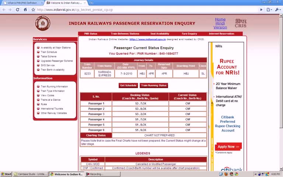Reload the page with the refresh icon
This screenshot has height=177, width=283.
(18, 10)
